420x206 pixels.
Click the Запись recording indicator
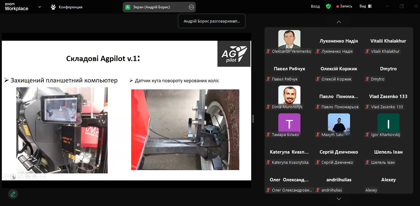click(x=344, y=6)
